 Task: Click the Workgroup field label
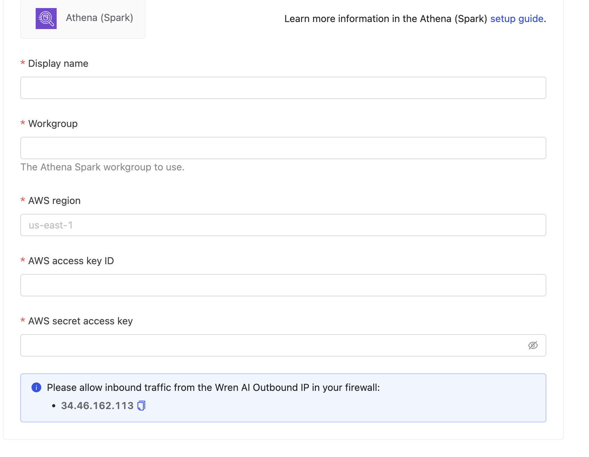coord(53,124)
